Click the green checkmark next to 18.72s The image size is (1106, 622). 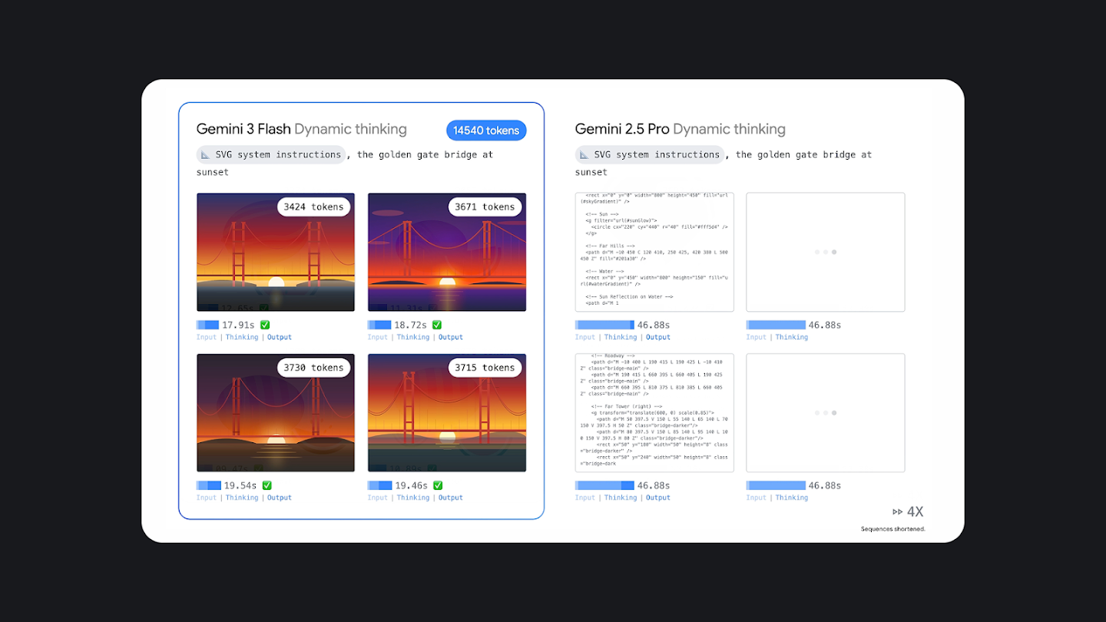tap(437, 325)
